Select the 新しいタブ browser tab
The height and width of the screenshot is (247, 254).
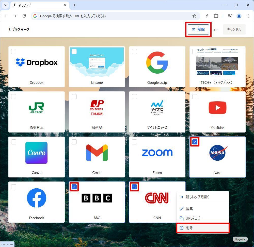(40, 5)
